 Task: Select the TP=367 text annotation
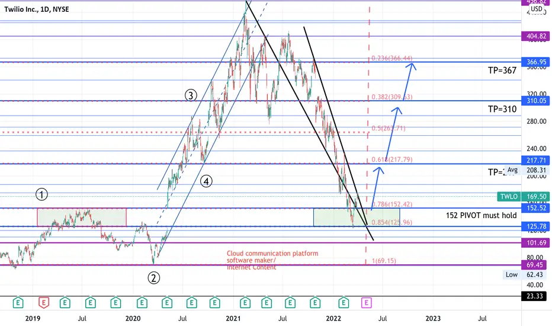[x=502, y=71]
